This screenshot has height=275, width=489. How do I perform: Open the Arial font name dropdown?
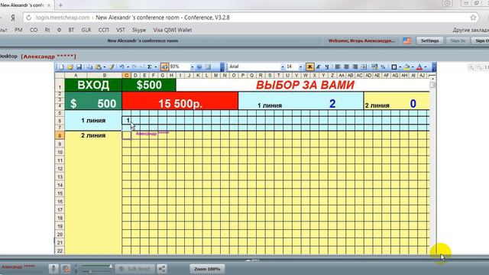coord(283,66)
